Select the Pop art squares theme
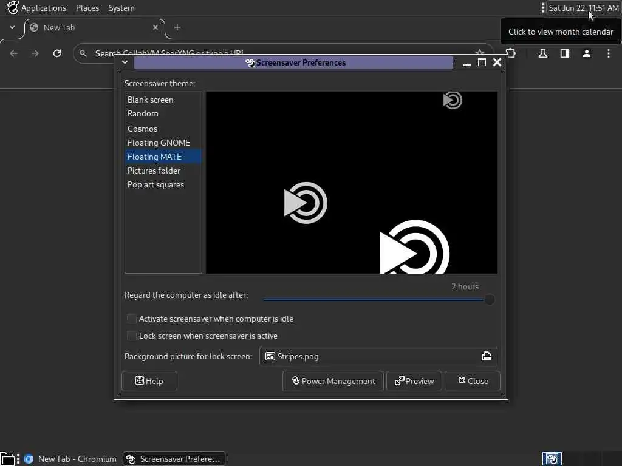The image size is (622, 466). pyautogui.click(x=163, y=184)
